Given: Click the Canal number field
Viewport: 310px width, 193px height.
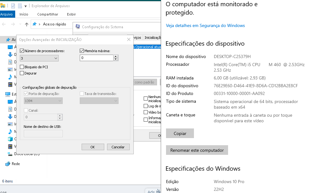Looking at the screenshot, I should [x=41, y=117].
